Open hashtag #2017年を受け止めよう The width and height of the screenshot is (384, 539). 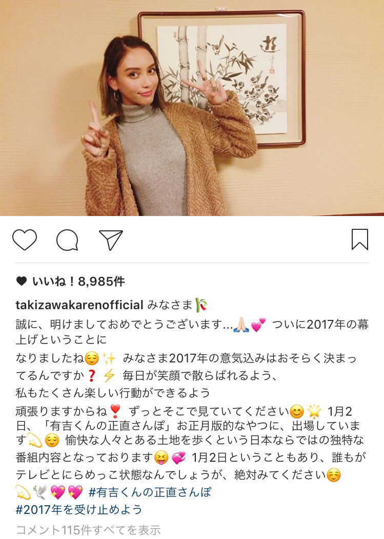pyautogui.click(x=79, y=509)
